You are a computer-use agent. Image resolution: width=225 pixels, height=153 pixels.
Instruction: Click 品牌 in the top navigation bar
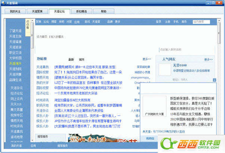point(110,22)
